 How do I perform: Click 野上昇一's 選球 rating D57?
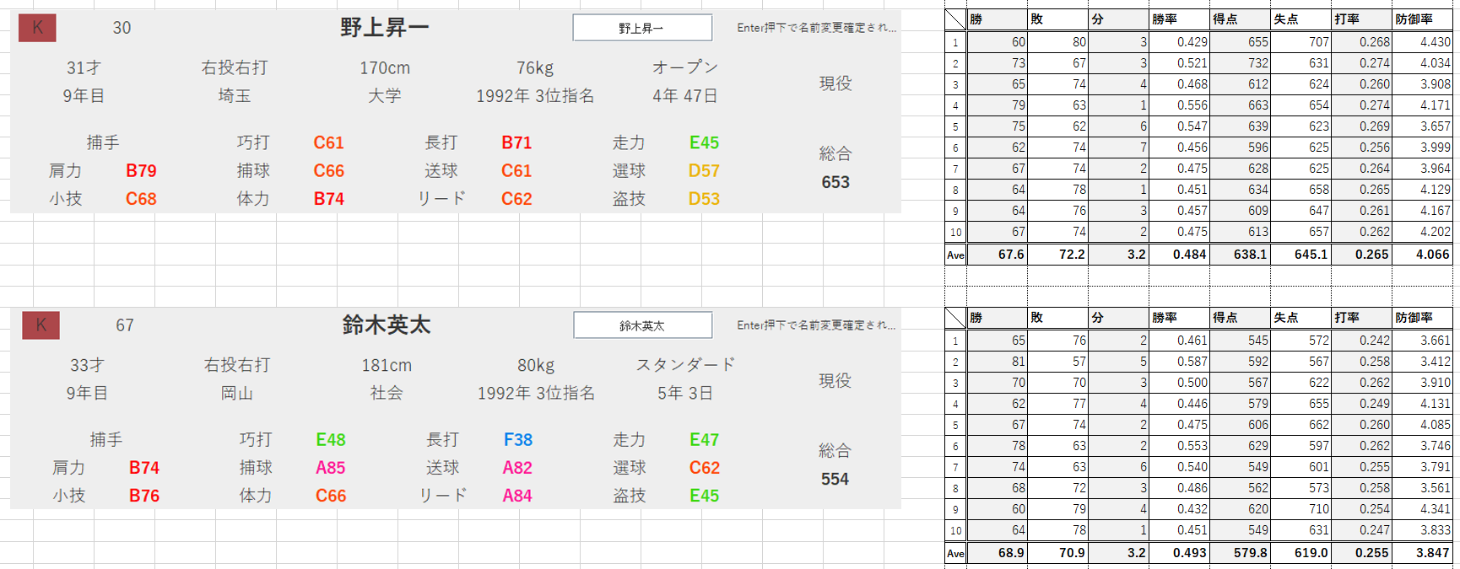coord(704,170)
